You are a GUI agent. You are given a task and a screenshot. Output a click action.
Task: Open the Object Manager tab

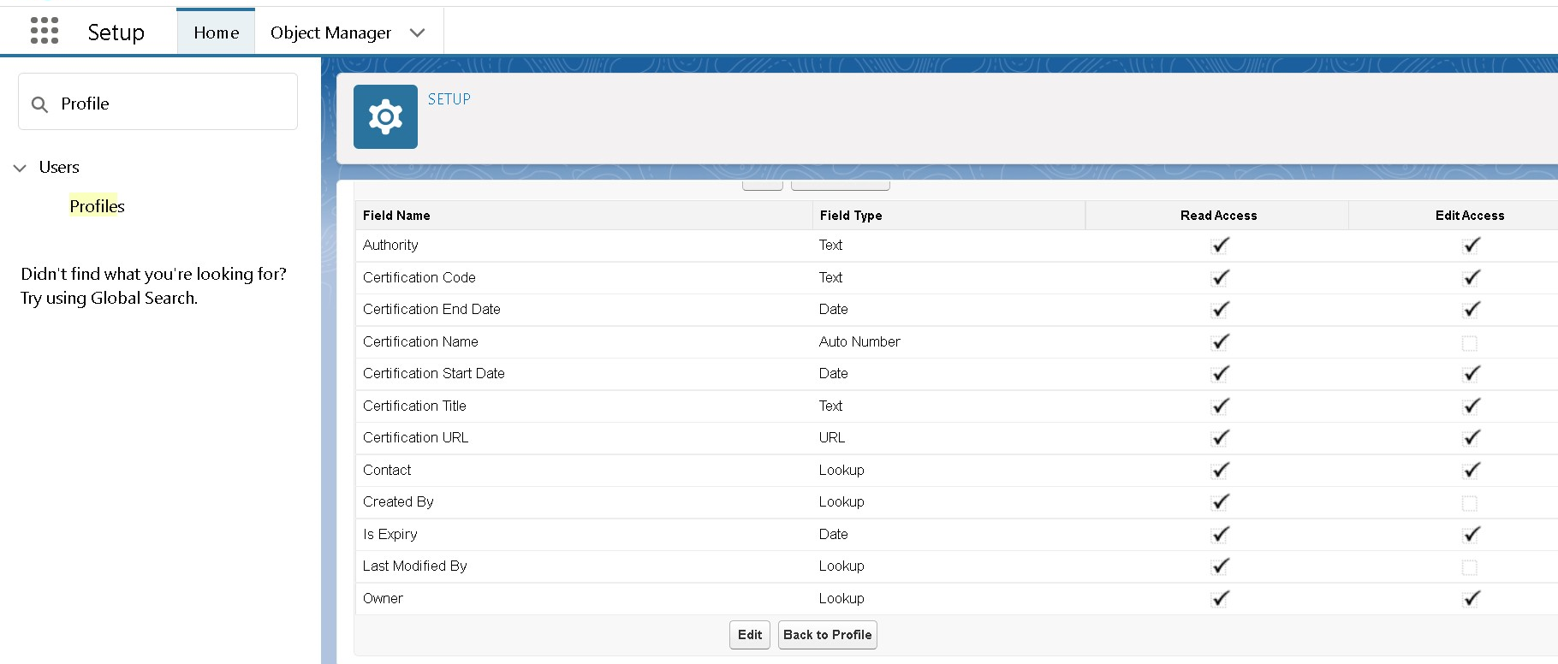tap(330, 33)
